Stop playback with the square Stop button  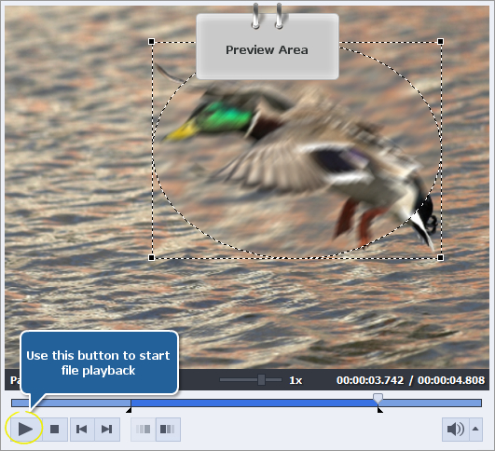55,430
